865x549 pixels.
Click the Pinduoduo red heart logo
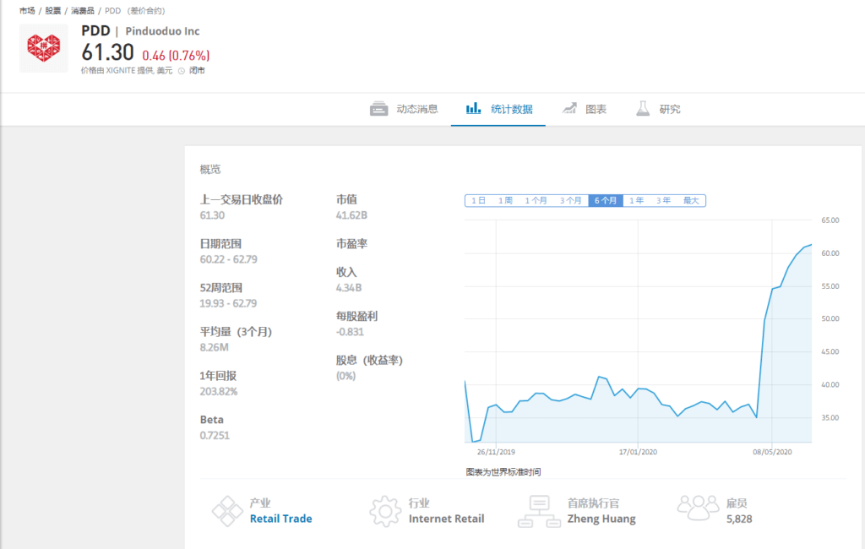[x=44, y=48]
